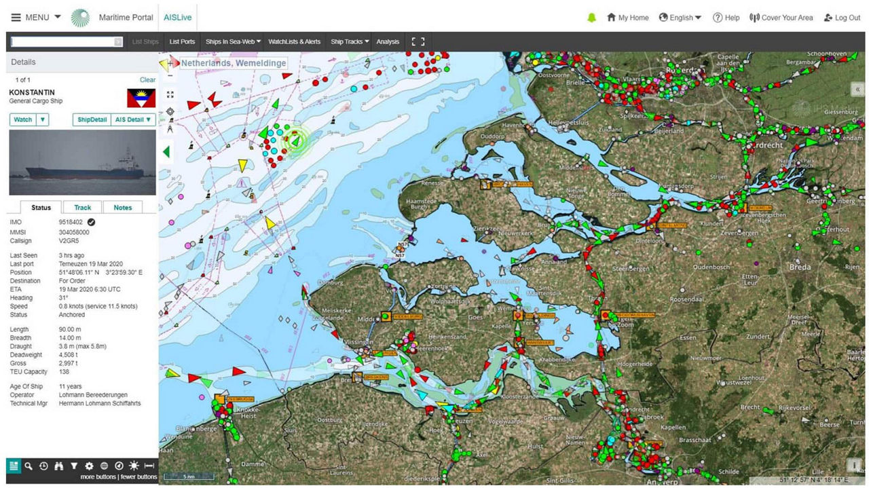Screen dimensions: 869x488
Task: Click the compass icon in the bottom toolbar
Action: click(119, 466)
